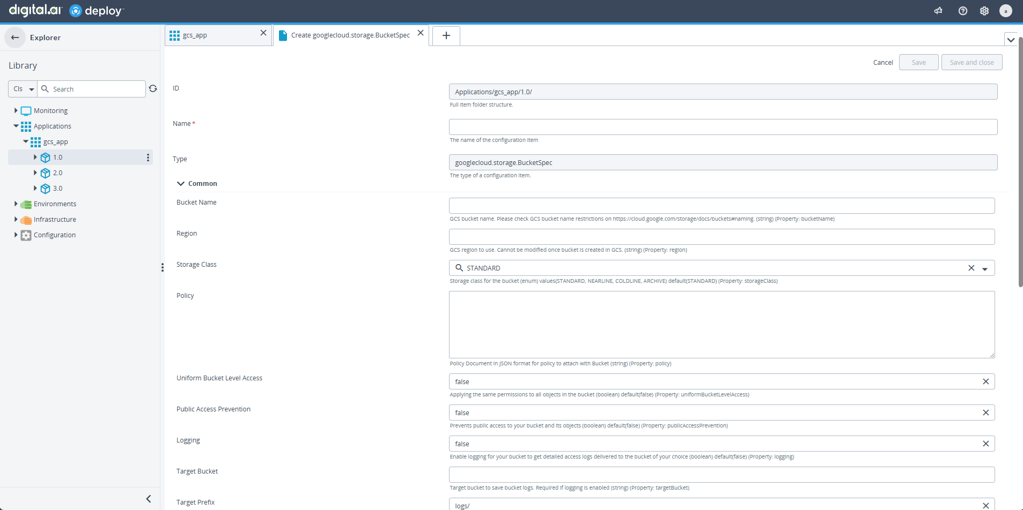1023x510 pixels.
Task: Click the sidebar splitter dots handle
Action: tap(163, 267)
